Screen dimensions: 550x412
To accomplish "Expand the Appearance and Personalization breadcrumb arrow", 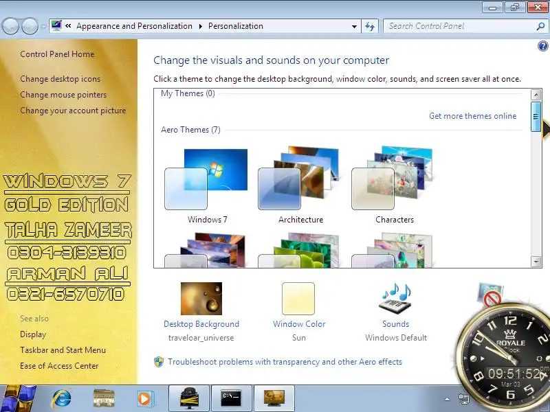I will 200,26.
